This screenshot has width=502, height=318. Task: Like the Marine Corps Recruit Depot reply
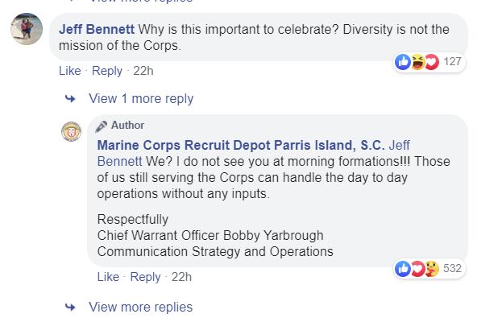[x=108, y=277]
